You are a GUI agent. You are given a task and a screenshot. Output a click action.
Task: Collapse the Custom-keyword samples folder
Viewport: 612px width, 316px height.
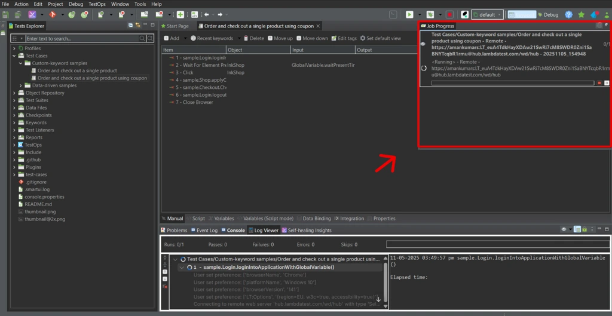pyautogui.click(x=21, y=63)
